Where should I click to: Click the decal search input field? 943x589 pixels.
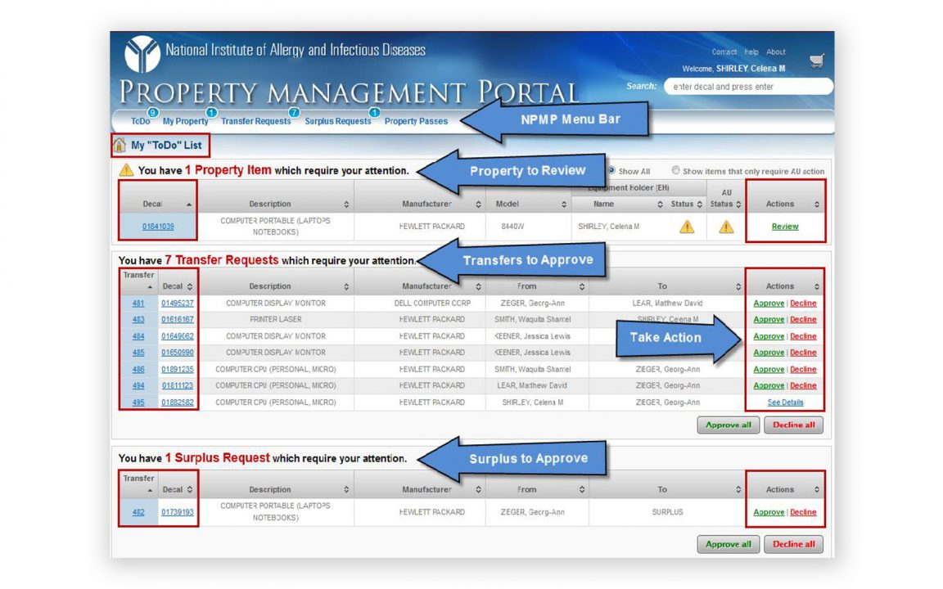747,87
